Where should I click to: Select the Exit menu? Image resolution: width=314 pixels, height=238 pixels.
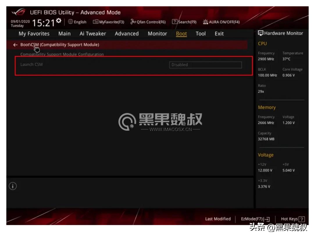pyautogui.click(x=219, y=34)
